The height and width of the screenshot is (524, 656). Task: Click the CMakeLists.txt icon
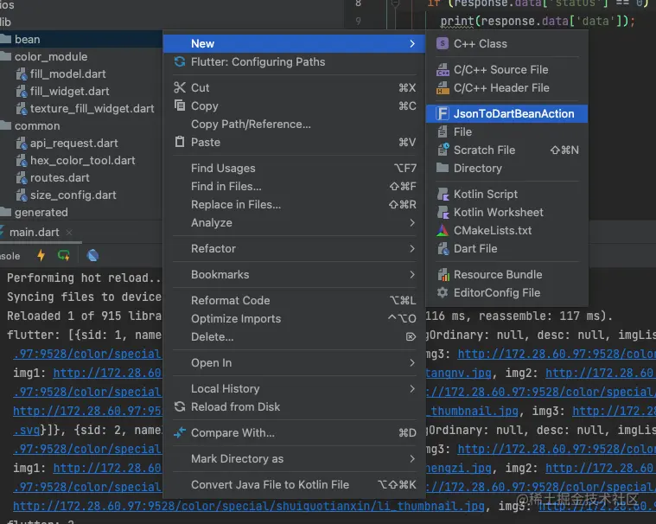pyautogui.click(x=443, y=230)
